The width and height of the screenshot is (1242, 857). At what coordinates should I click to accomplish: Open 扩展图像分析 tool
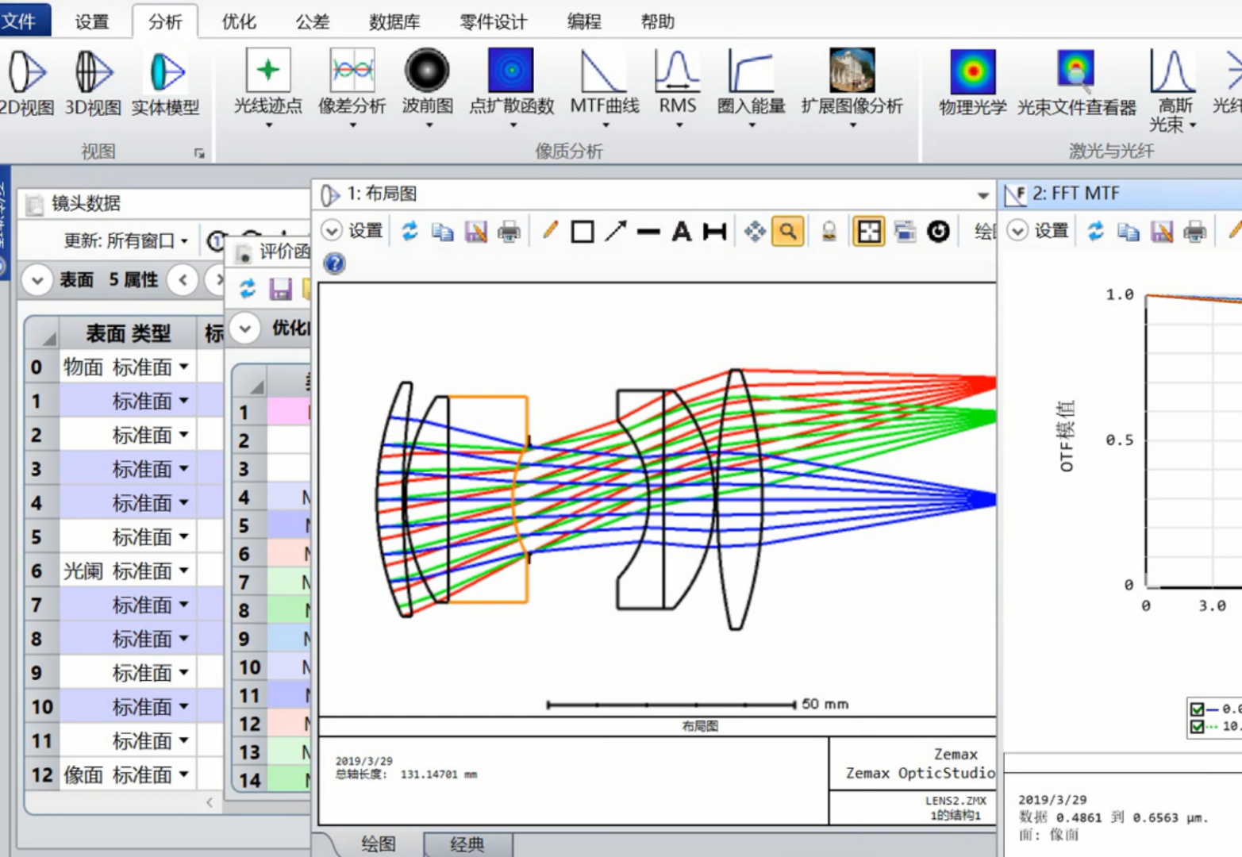852,87
